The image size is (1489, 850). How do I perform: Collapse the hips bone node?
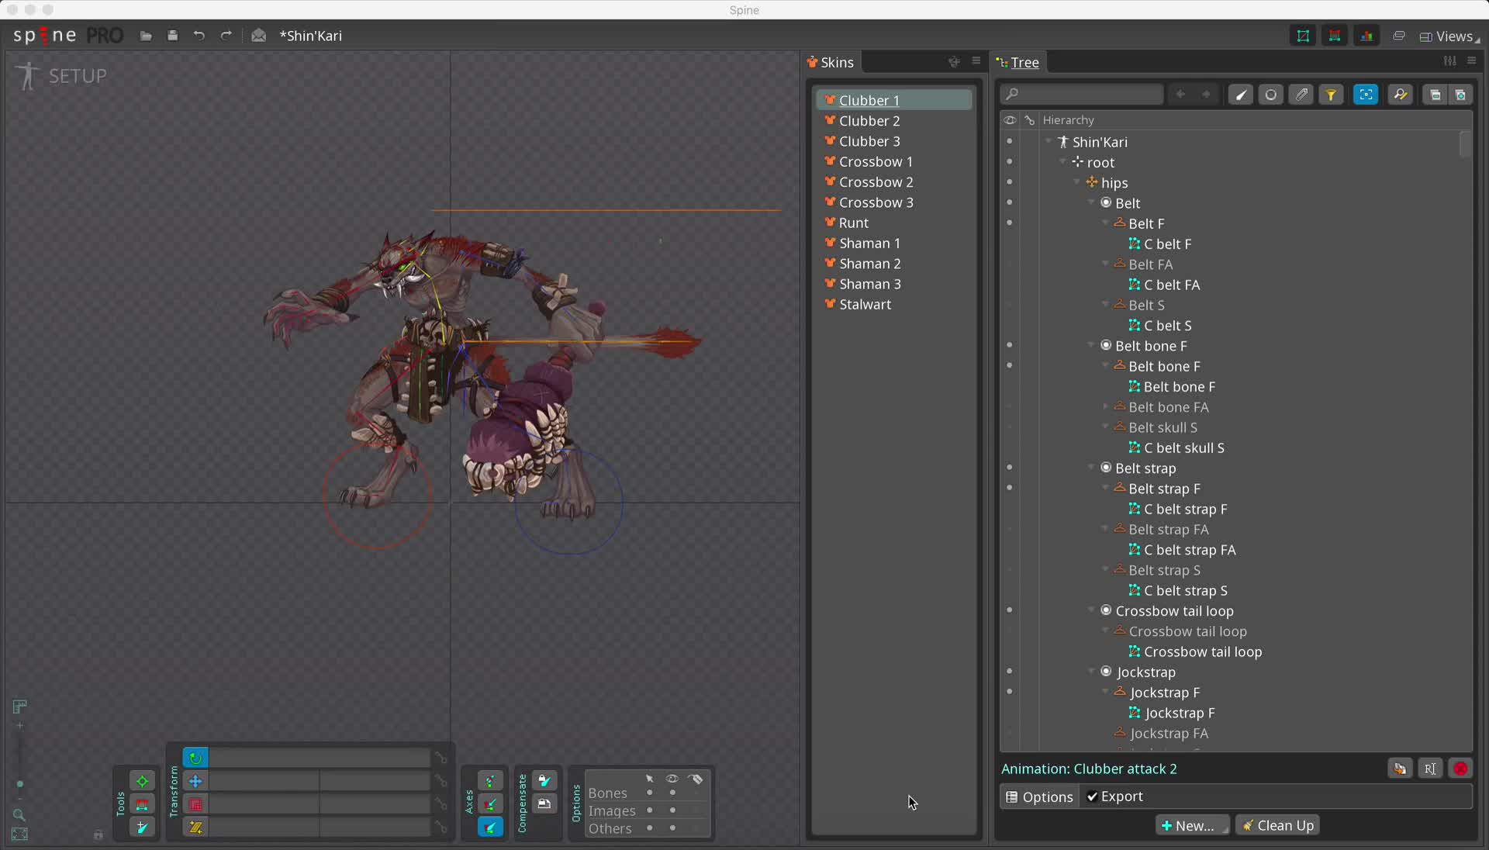1077,182
